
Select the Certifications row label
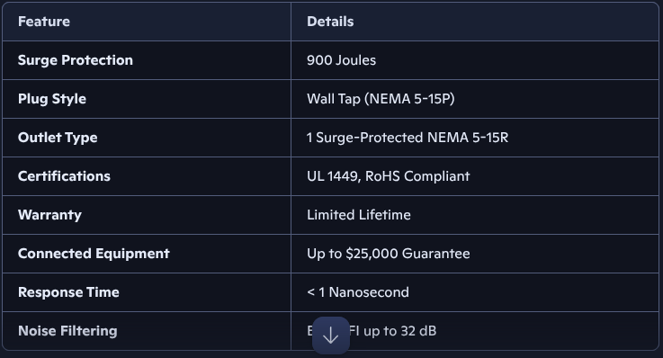tap(64, 176)
